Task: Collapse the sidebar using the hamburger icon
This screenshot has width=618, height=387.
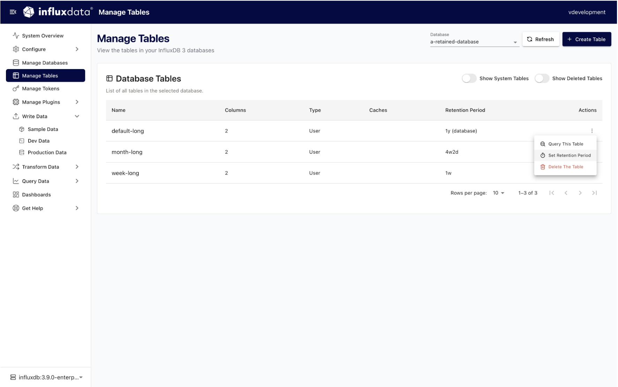Action: [x=13, y=12]
